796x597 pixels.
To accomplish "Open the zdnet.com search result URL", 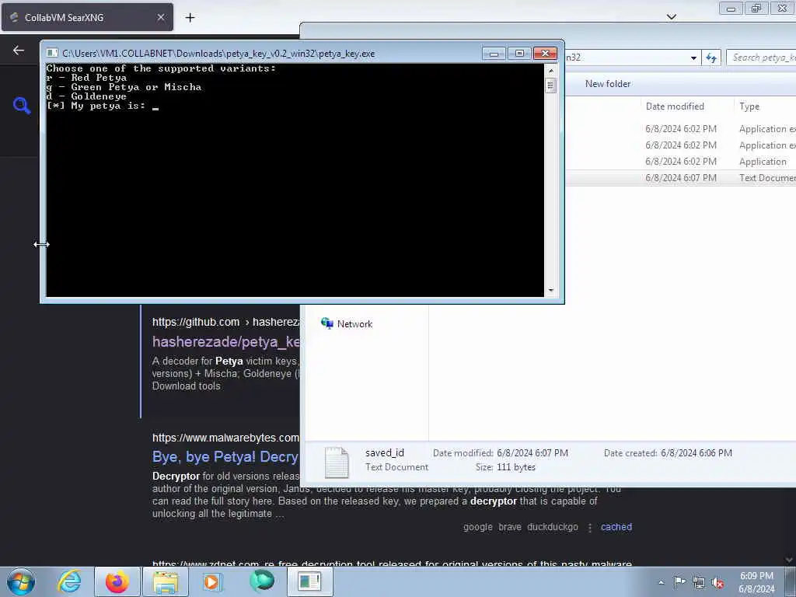I will (392, 563).
